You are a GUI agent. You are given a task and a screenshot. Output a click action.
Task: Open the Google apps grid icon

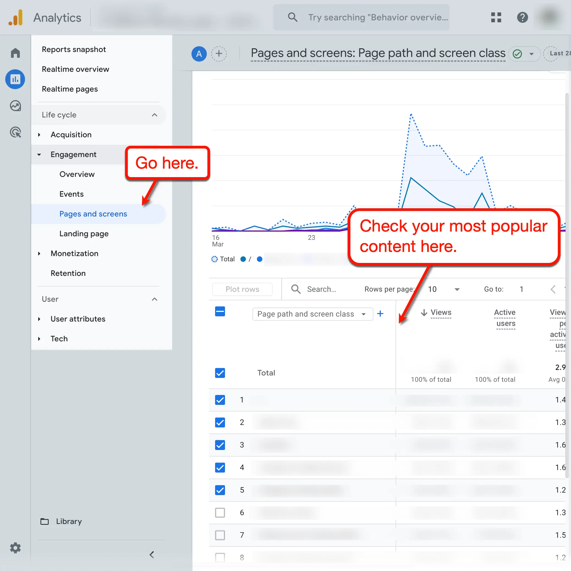pyautogui.click(x=496, y=17)
